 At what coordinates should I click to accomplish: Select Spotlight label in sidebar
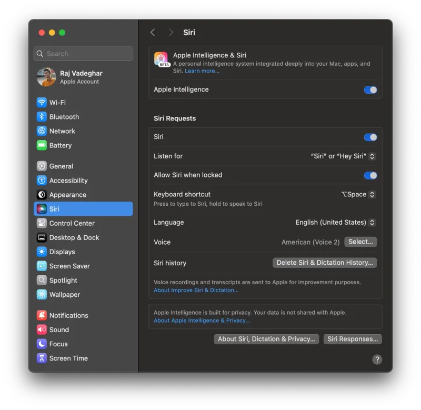(63, 281)
